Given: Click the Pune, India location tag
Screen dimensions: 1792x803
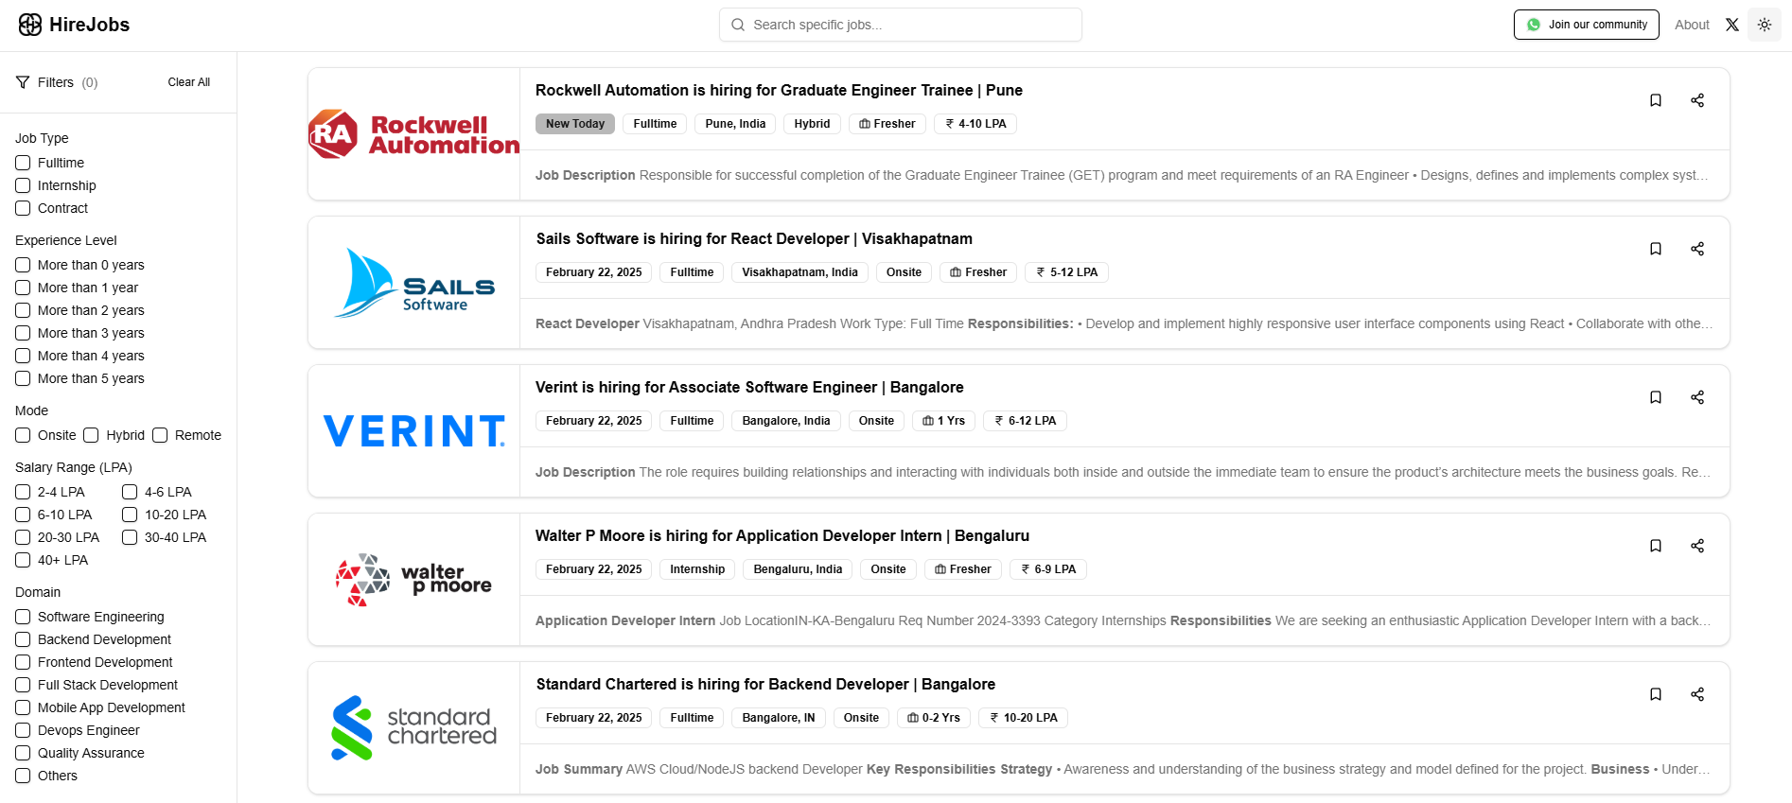Looking at the screenshot, I should click(735, 124).
